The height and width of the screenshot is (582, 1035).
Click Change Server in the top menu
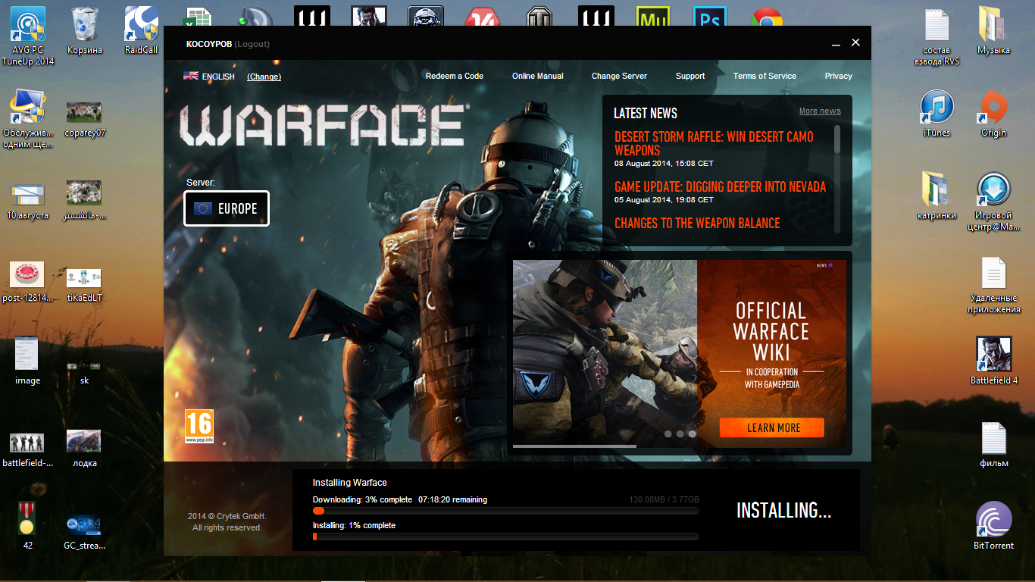point(619,76)
